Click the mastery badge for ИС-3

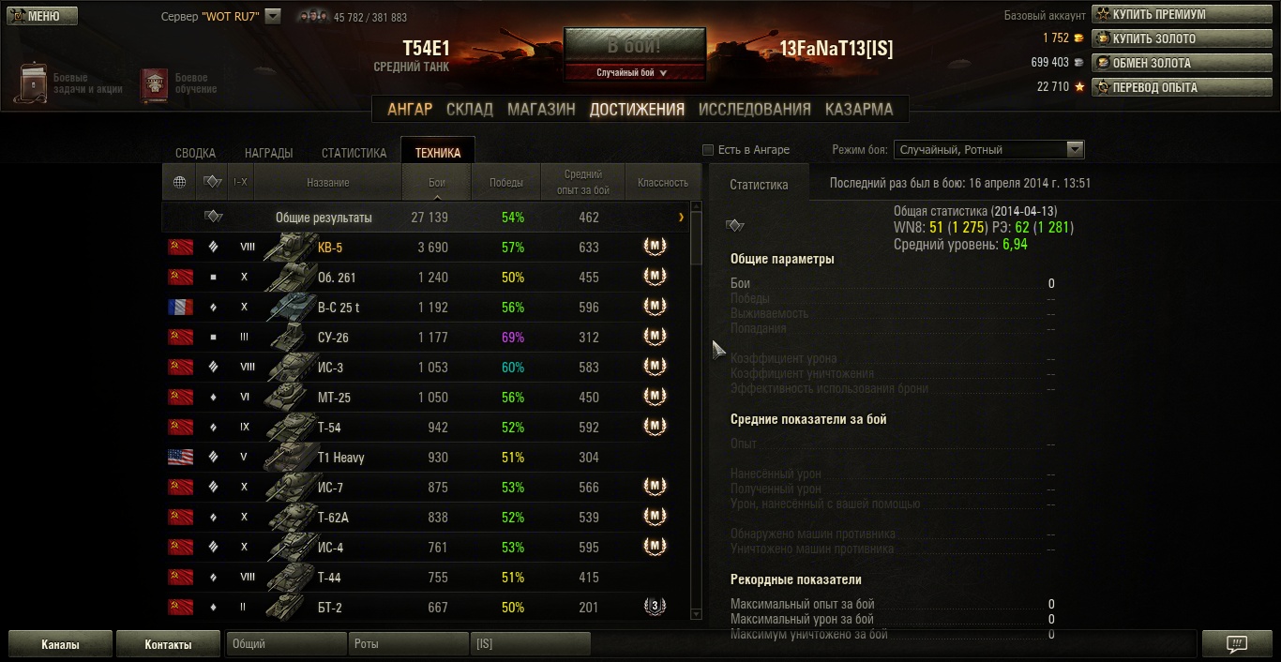coord(655,367)
